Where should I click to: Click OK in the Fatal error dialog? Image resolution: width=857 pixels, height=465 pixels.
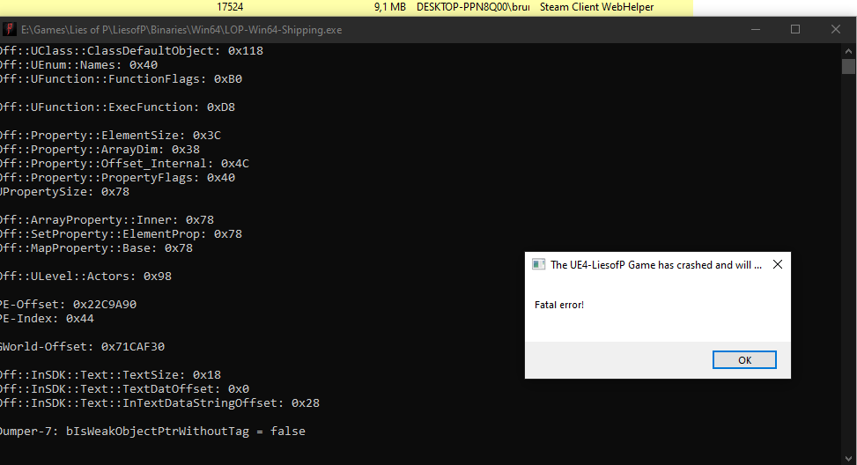[744, 360]
